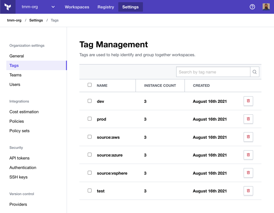274x213 pixels.
Task: Delete the prod tag using its trash icon
Action: coord(248,119)
